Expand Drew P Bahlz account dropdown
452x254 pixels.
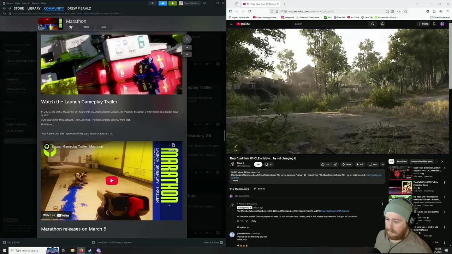190,3
